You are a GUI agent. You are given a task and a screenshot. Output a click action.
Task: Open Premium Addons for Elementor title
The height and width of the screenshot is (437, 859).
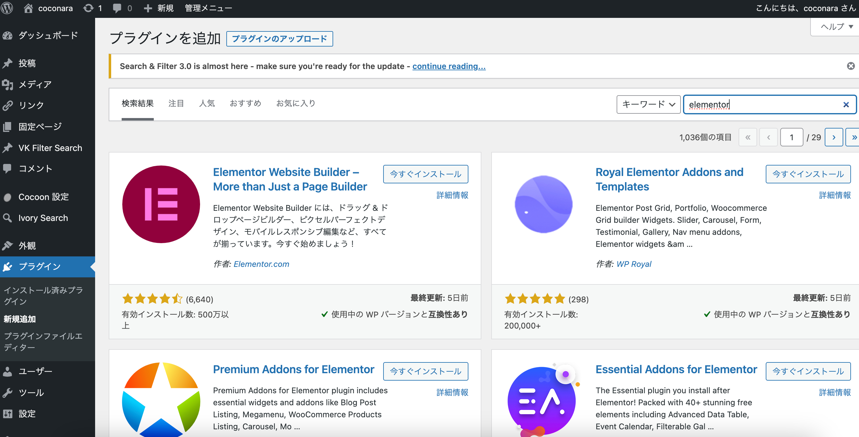(x=293, y=370)
